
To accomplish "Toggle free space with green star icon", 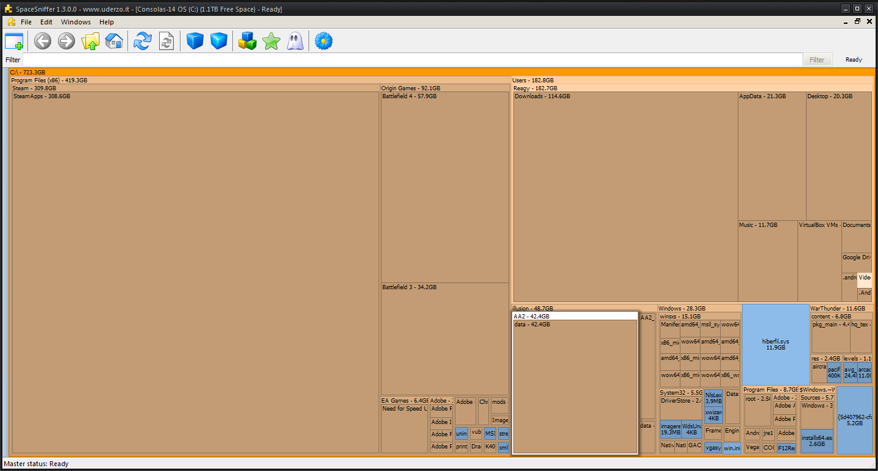I will pos(271,41).
